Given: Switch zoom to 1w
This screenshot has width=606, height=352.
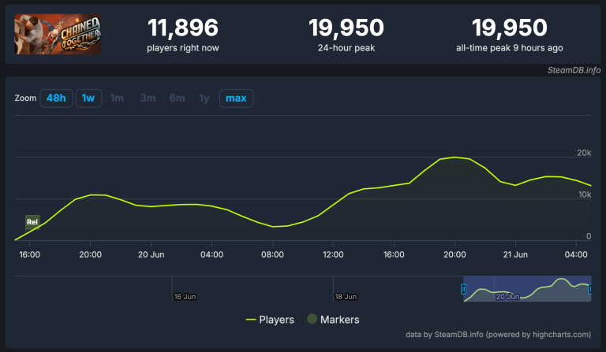Looking at the screenshot, I should [88, 98].
